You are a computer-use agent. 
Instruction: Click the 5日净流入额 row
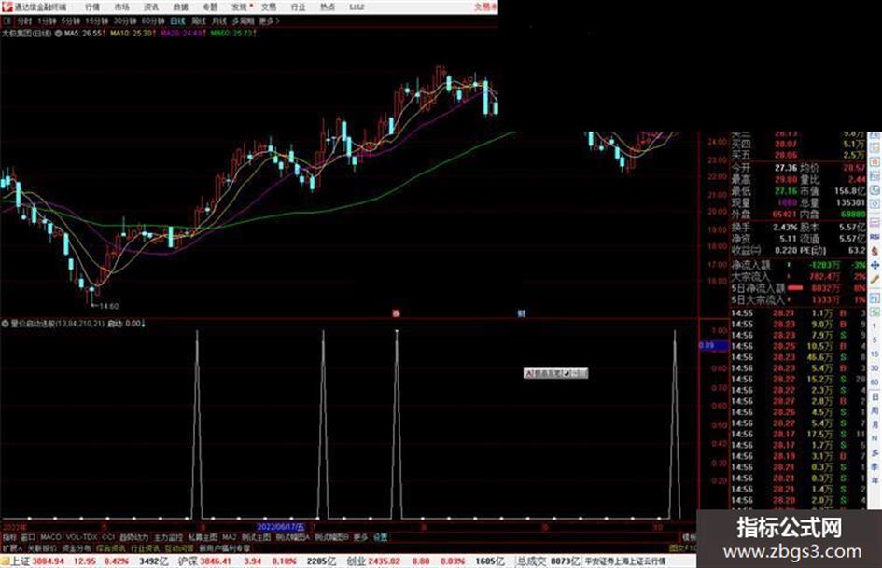(x=799, y=288)
